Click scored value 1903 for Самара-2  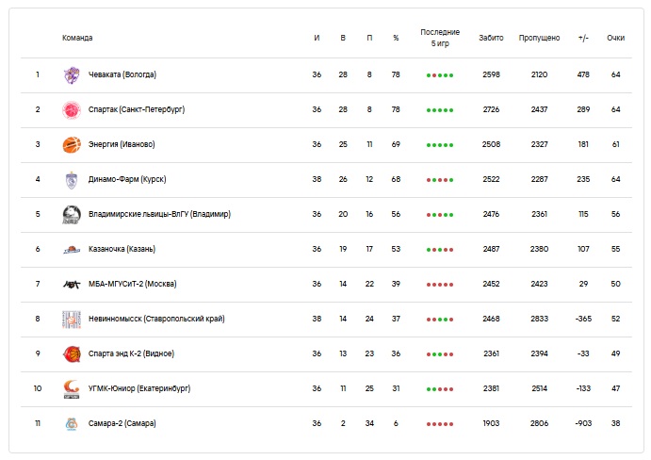pos(491,424)
